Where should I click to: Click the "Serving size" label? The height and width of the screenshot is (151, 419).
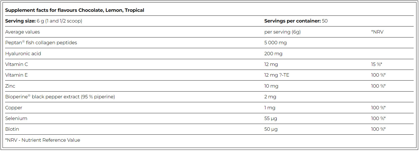tap(20, 21)
